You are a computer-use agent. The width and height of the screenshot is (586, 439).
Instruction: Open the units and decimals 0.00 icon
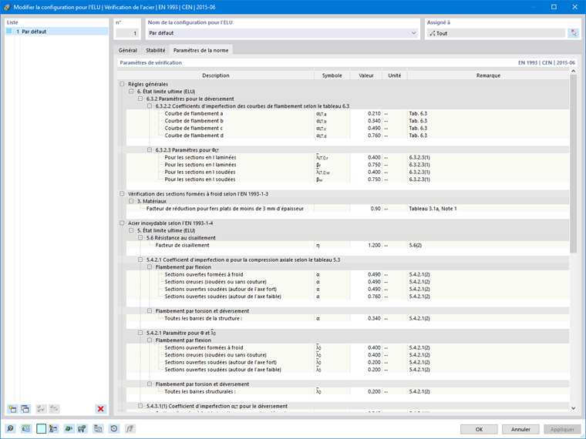point(25,428)
